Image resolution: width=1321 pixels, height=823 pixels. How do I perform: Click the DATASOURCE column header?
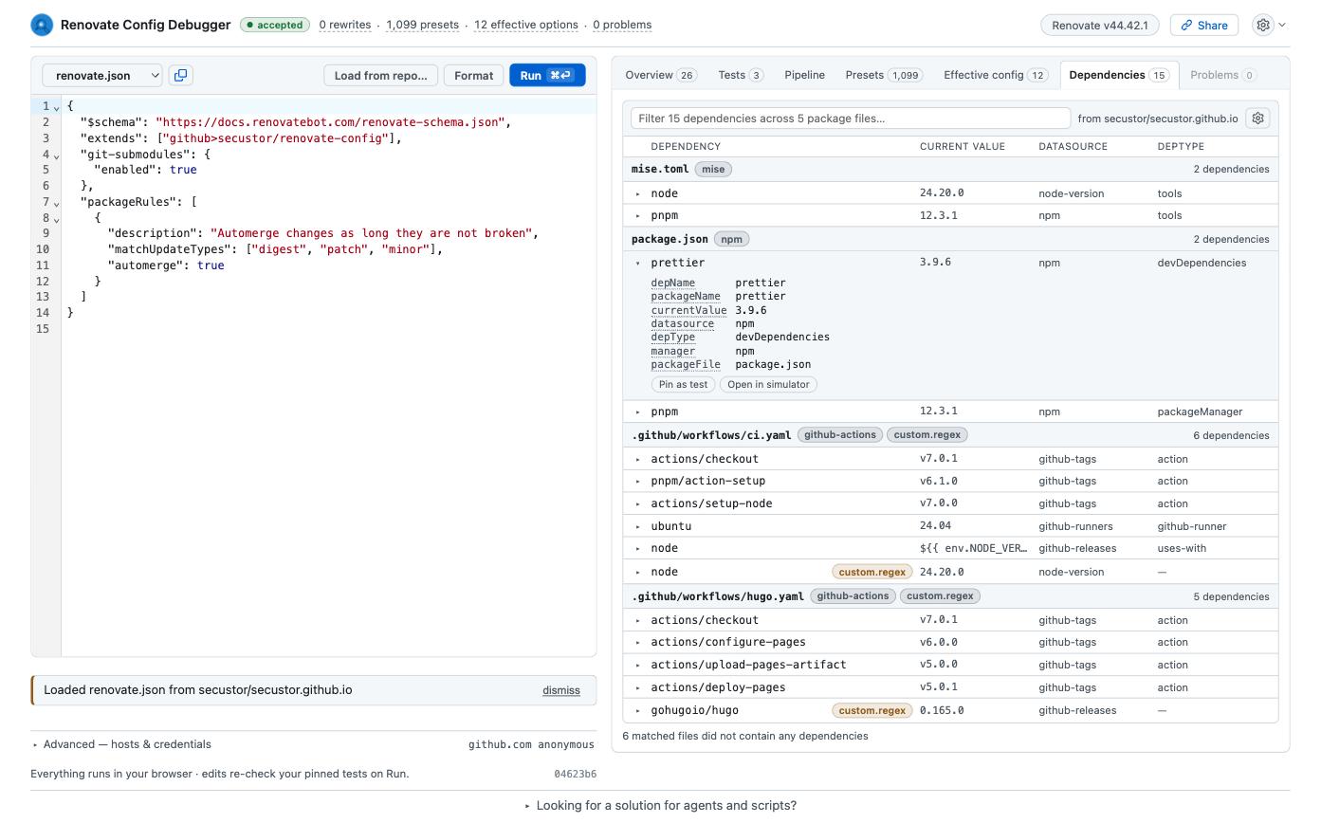pyautogui.click(x=1073, y=147)
